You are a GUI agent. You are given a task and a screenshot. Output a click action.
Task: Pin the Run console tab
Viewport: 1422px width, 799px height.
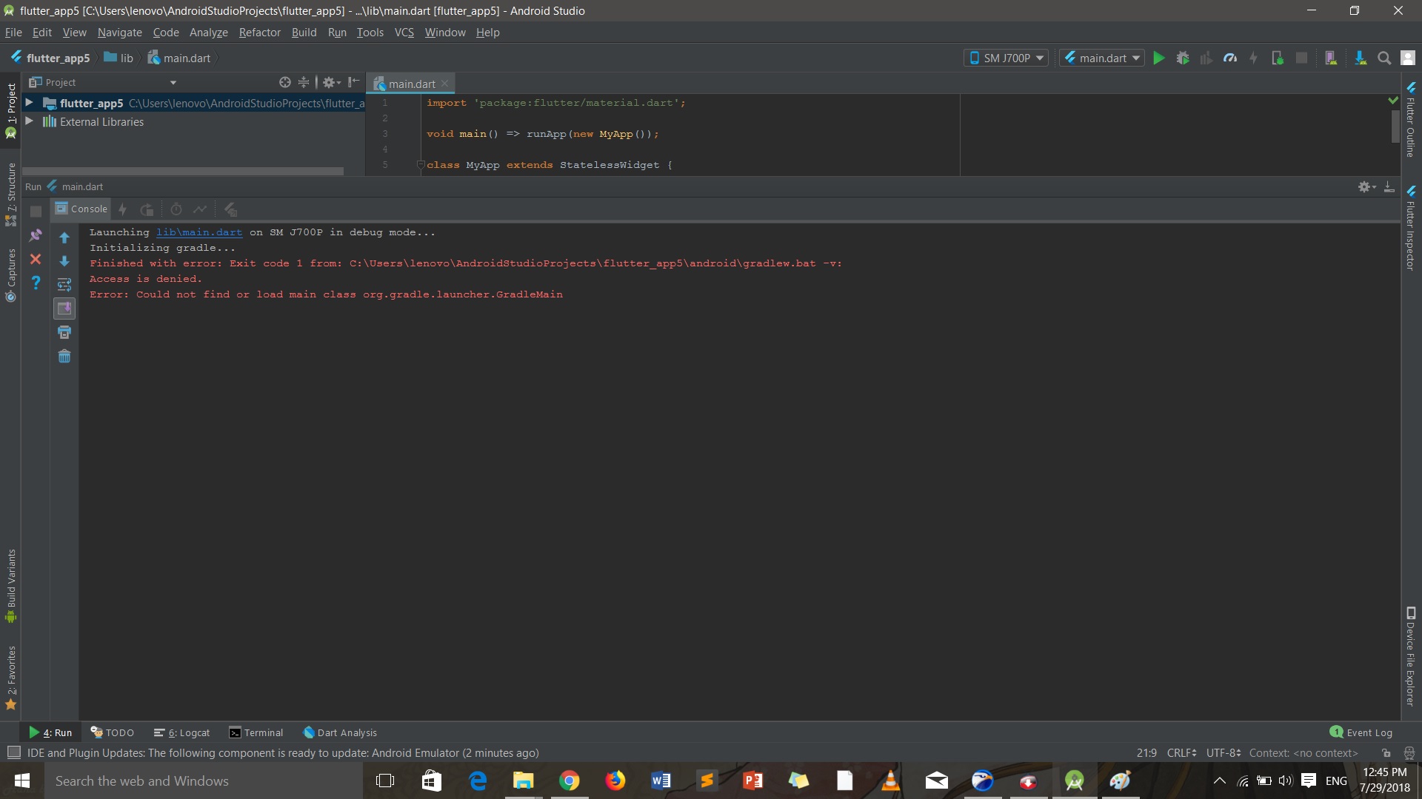pos(36,235)
